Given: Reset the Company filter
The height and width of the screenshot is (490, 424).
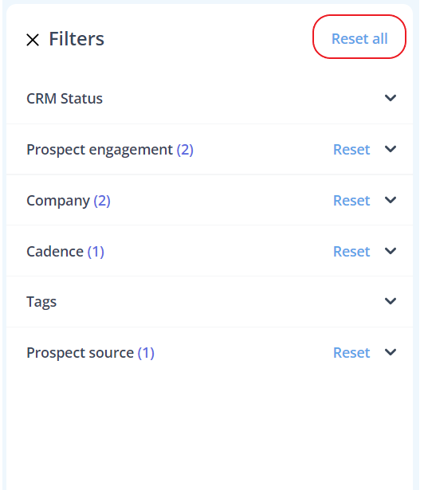Looking at the screenshot, I should (x=351, y=200).
